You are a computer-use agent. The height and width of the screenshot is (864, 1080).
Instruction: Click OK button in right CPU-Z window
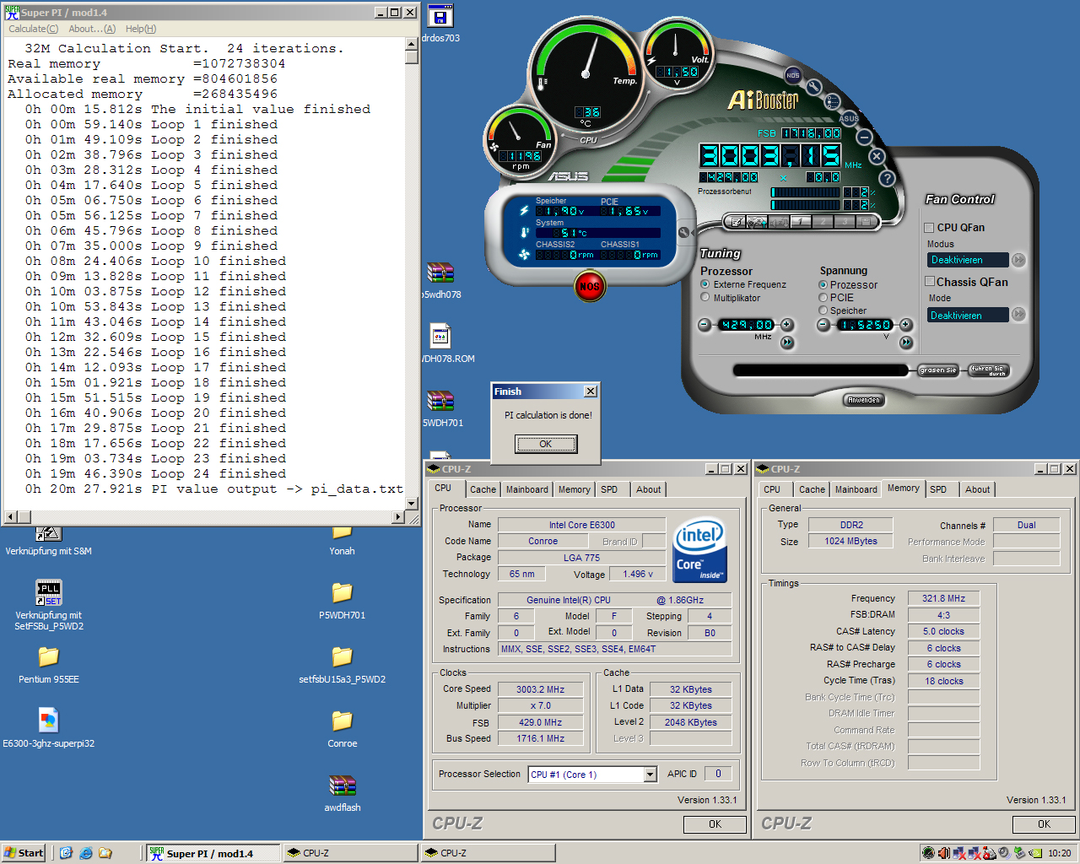(1044, 824)
